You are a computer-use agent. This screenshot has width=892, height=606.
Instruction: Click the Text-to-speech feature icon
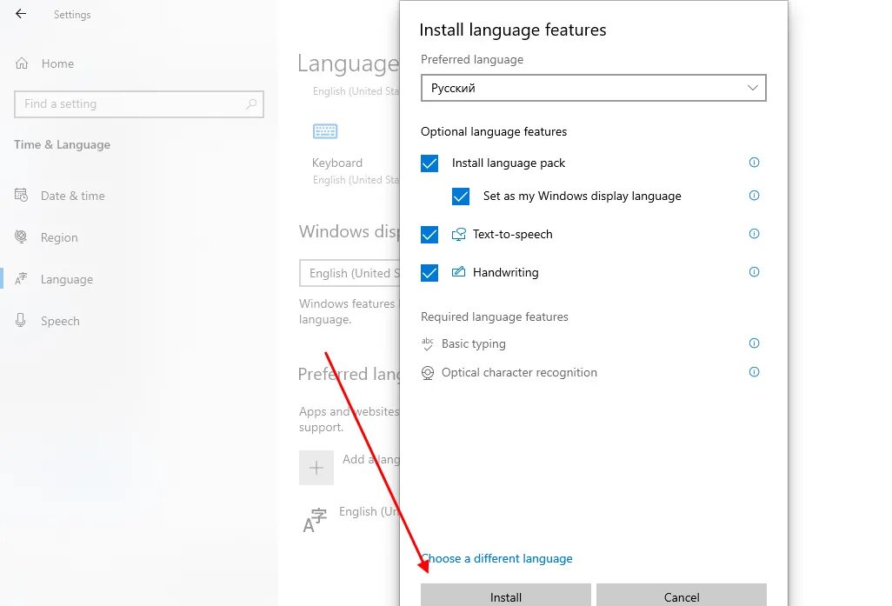point(458,235)
